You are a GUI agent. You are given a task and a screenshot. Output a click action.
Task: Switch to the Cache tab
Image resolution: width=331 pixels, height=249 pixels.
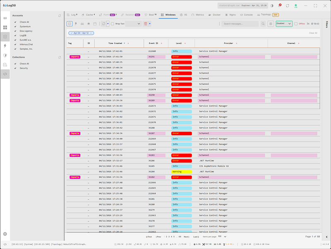pyautogui.click(x=88, y=15)
